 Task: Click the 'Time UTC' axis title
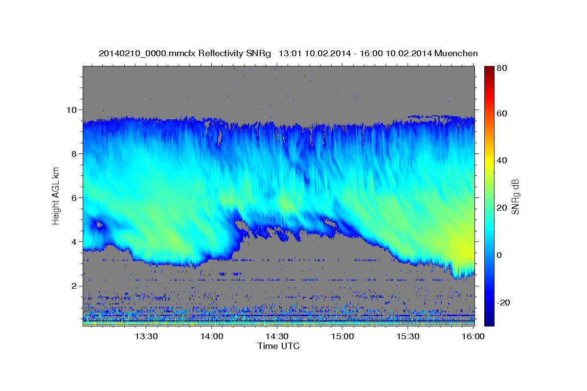point(278,346)
